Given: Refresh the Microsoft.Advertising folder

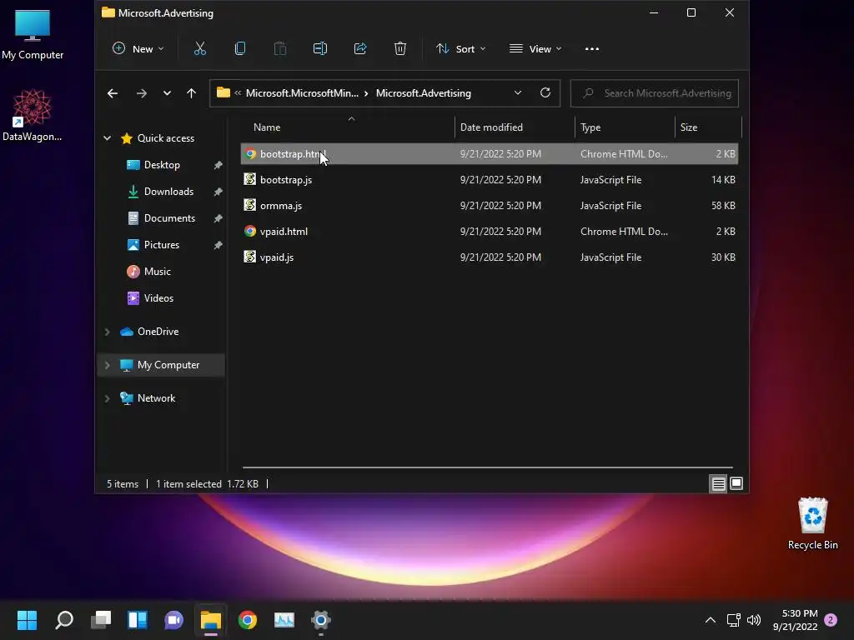Looking at the screenshot, I should (x=545, y=92).
